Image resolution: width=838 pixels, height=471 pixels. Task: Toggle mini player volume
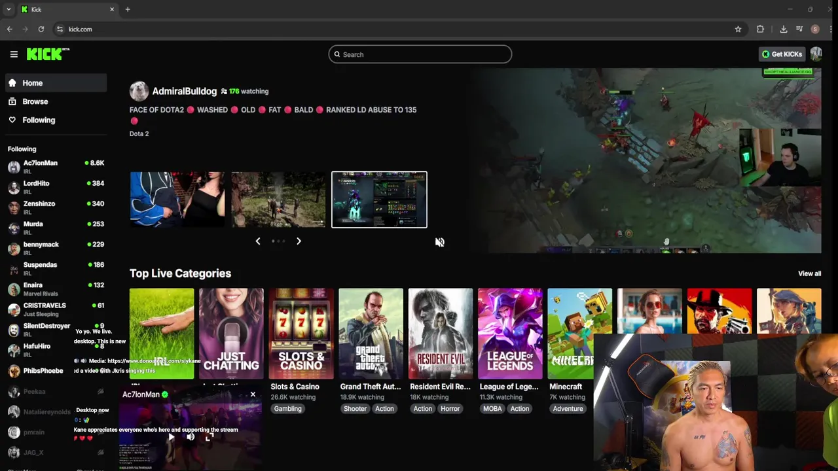(x=191, y=437)
